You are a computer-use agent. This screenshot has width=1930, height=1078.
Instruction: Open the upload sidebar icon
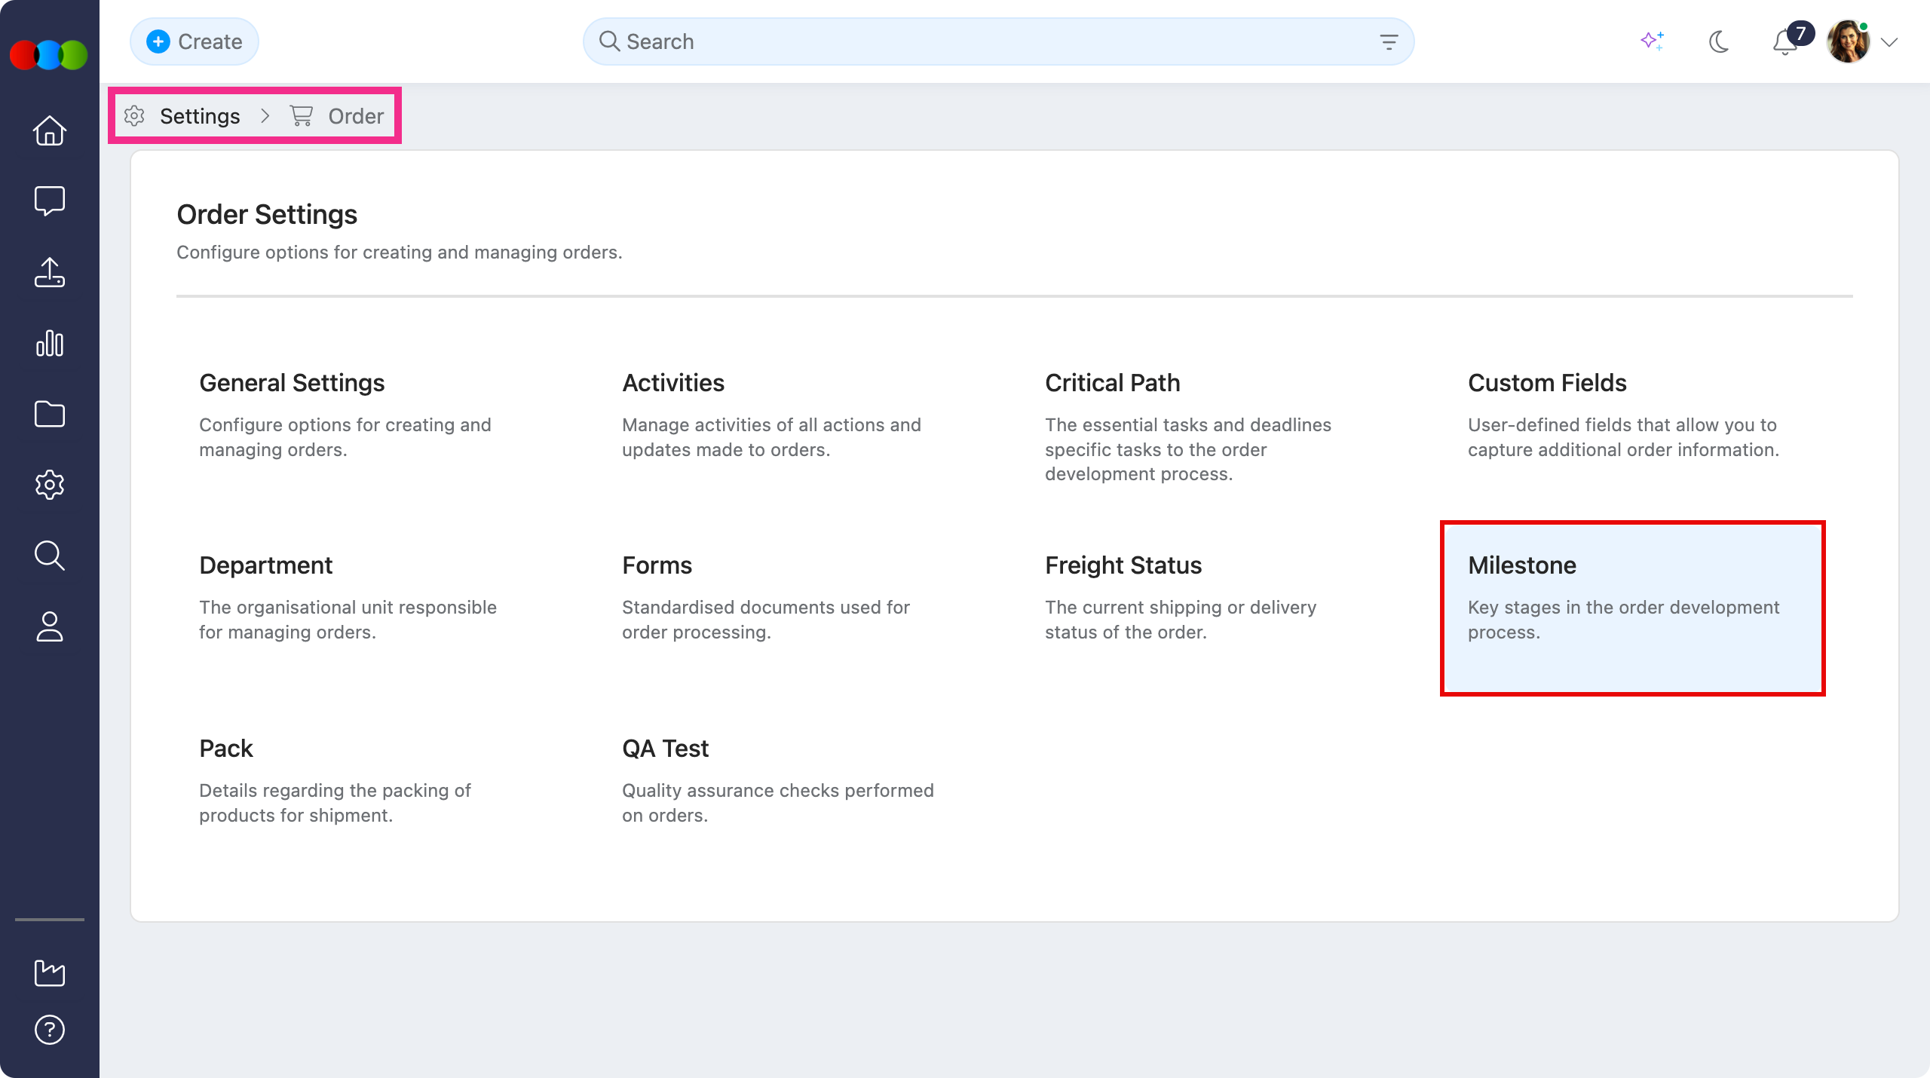[x=50, y=272]
